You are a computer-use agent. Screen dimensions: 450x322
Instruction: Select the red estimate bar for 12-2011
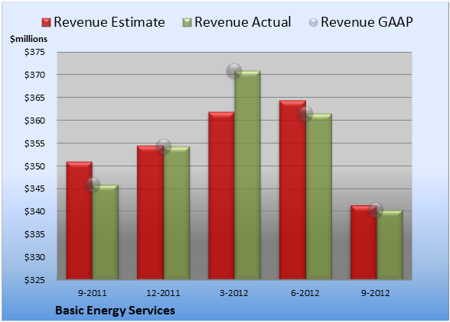point(150,212)
